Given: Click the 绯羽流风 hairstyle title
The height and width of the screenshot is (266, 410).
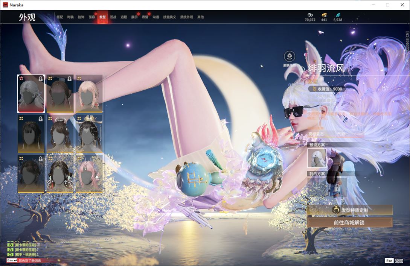Looking at the screenshot, I should 326,68.
